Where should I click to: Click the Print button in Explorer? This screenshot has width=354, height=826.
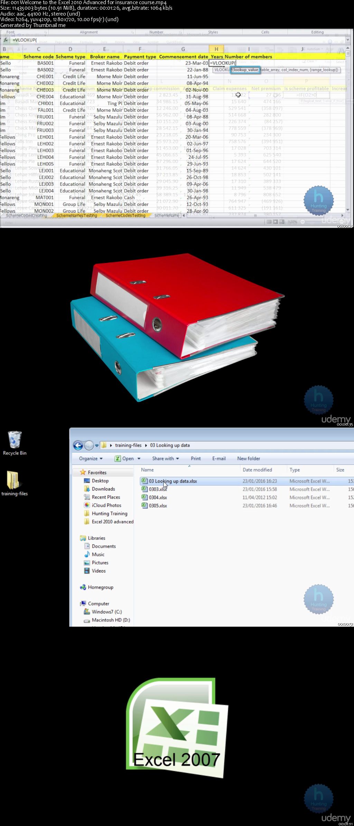coord(196,459)
